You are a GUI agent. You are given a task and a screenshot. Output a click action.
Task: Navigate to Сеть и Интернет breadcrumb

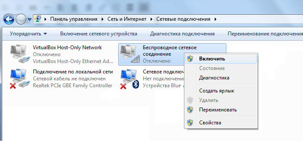[127, 19]
